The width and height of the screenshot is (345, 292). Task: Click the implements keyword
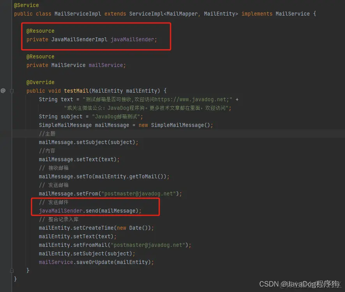pos(257,14)
